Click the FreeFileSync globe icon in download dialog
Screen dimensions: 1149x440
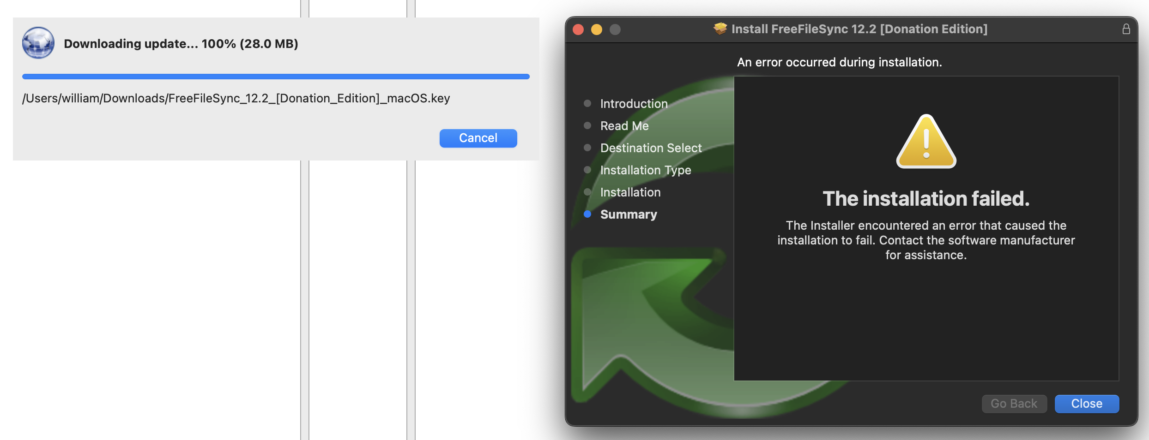tap(38, 43)
